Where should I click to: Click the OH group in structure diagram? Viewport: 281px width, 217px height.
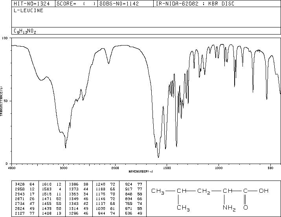click(264, 191)
